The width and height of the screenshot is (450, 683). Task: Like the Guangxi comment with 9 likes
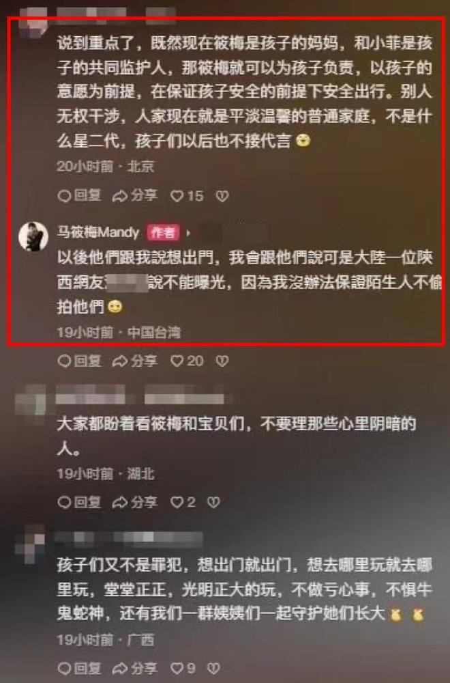point(183,668)
